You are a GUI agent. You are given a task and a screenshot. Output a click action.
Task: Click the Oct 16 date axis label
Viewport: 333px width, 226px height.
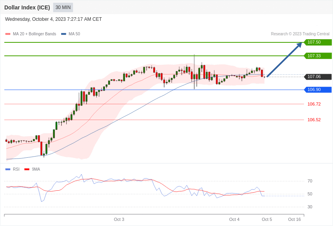294,219
